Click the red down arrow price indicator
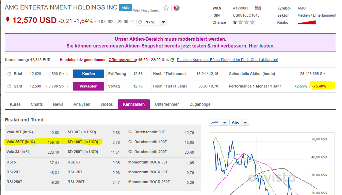Image resolution: width=342 pixels, height=195 pixels. click(x=7, y=19)
